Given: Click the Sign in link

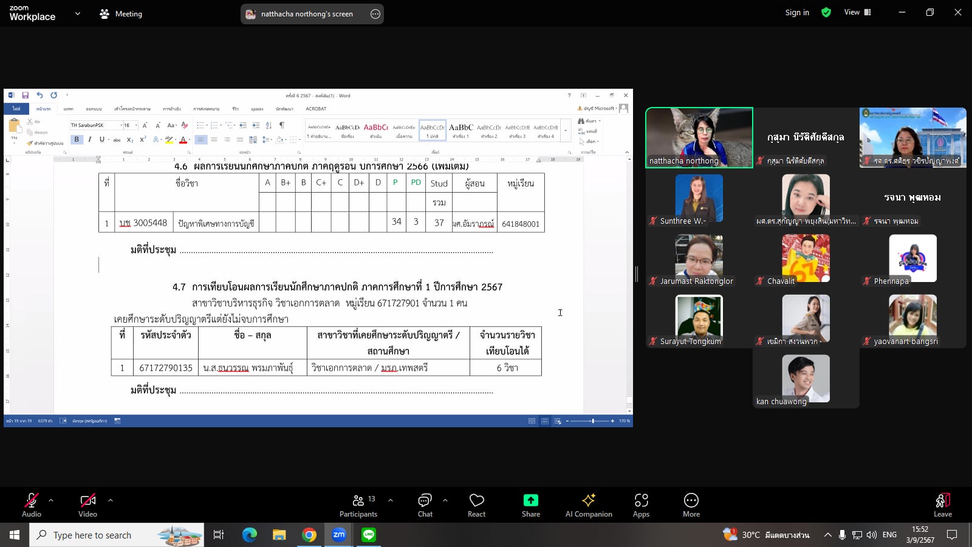Looking at the screenshot, I should point(797,12).
